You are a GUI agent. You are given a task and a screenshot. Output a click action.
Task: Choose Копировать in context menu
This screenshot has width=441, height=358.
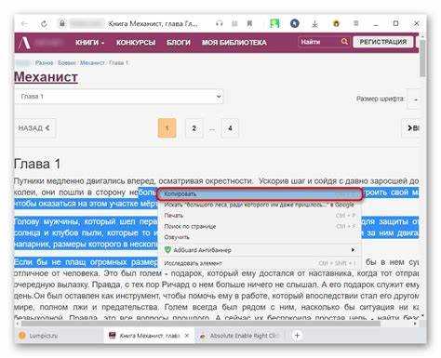click(x=260, y=194)
